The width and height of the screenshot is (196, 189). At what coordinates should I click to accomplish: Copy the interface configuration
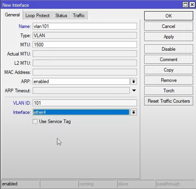pyautogui.click(x=168, y=70)
